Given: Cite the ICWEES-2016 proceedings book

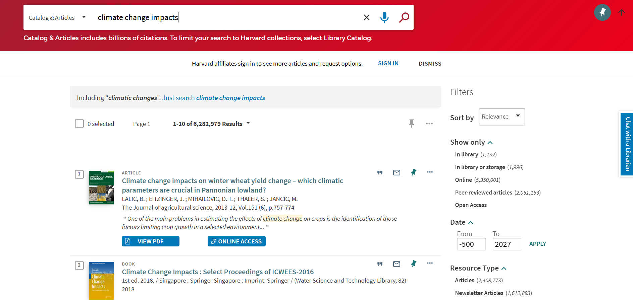Looking at the screenshot, I should tap(380, 264).
